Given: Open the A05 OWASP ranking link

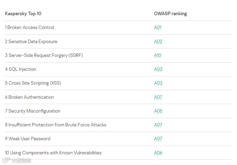Looking at the screenshot, I should pos(158,111).
